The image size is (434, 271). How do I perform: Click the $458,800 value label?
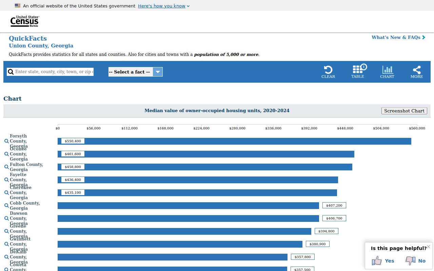coord(73,167)
